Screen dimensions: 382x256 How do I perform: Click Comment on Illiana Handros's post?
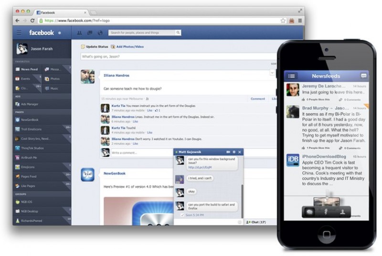click(258, 99)
